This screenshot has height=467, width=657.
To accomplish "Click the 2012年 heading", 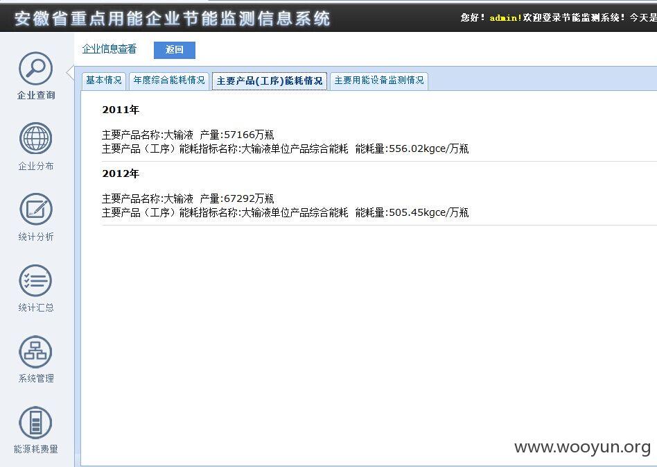I will click(121, 173).
